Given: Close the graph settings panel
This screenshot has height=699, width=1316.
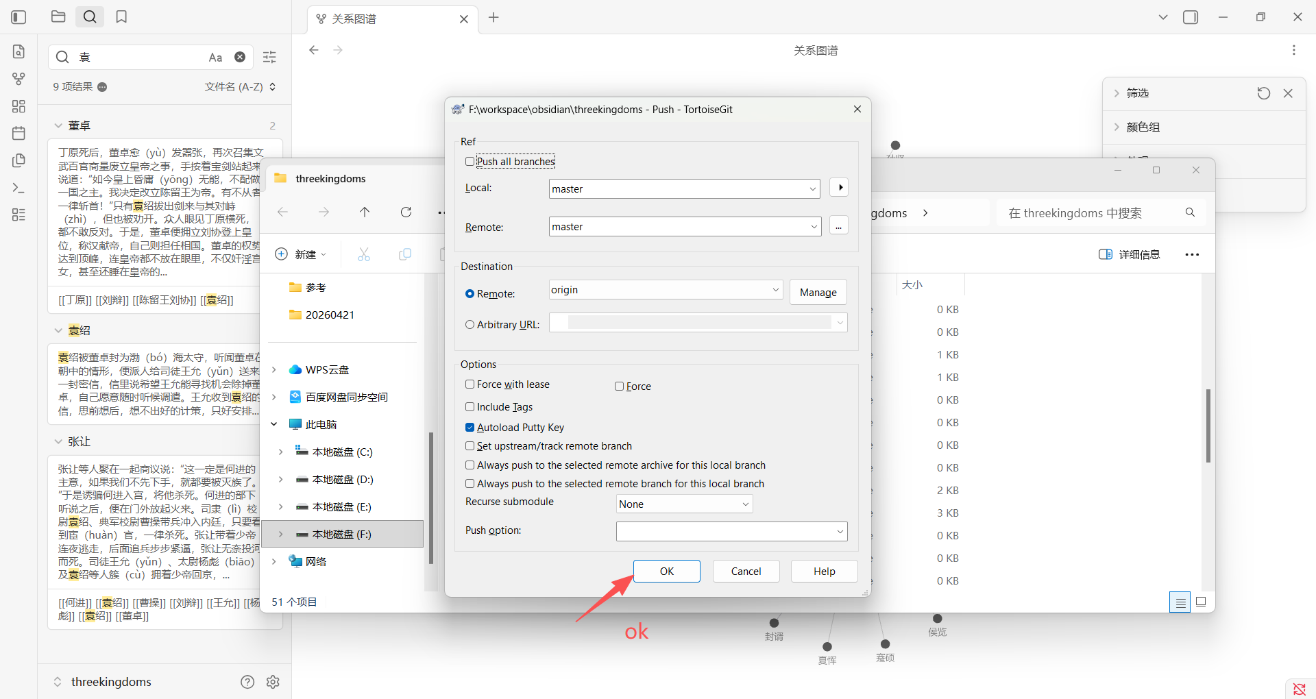Looking at the screenshot, I should click(x=1288, y=93).
